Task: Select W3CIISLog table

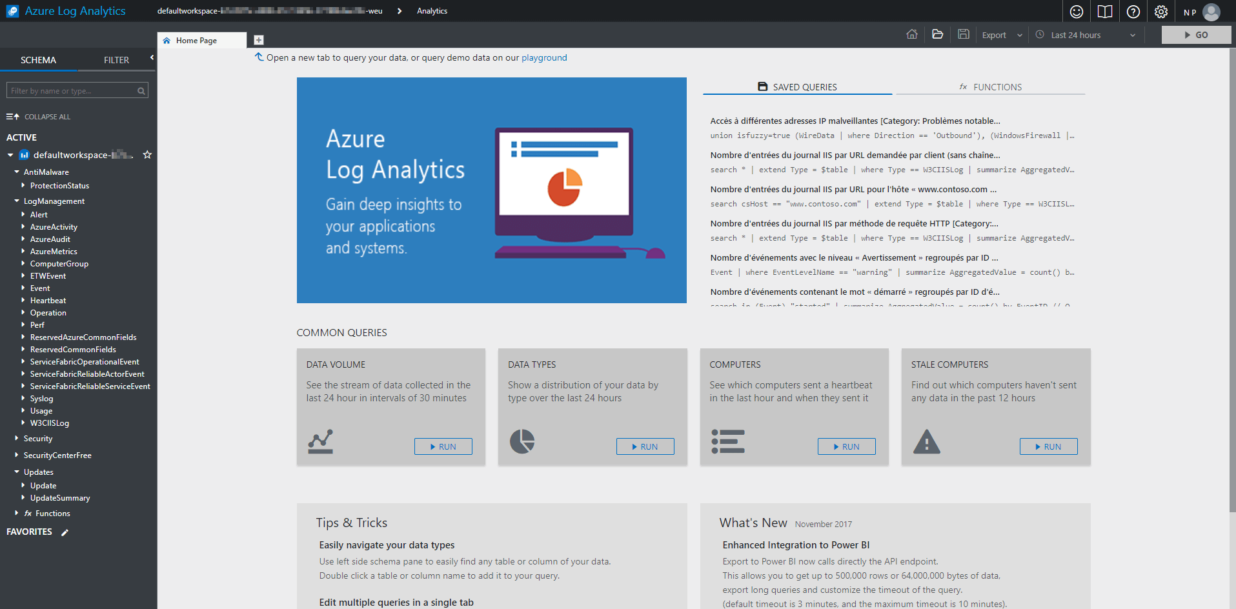Action: click(50, 423)
